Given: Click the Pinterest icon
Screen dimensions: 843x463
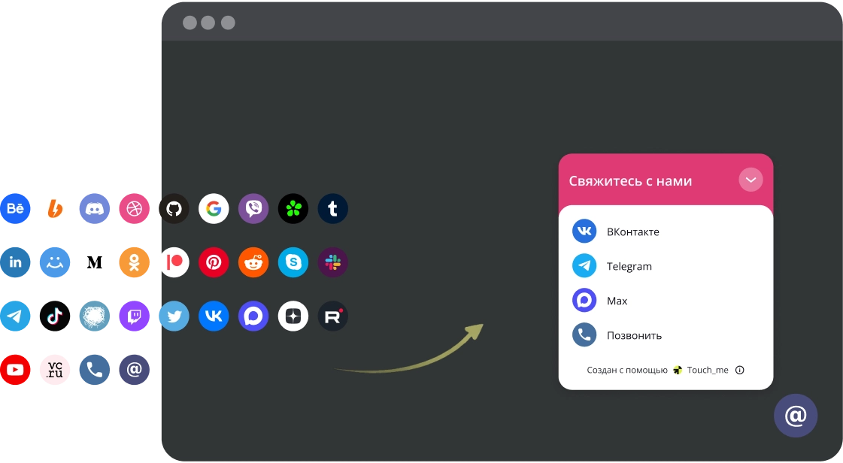Looking at the screenshot, I should [x=214, y=262].
